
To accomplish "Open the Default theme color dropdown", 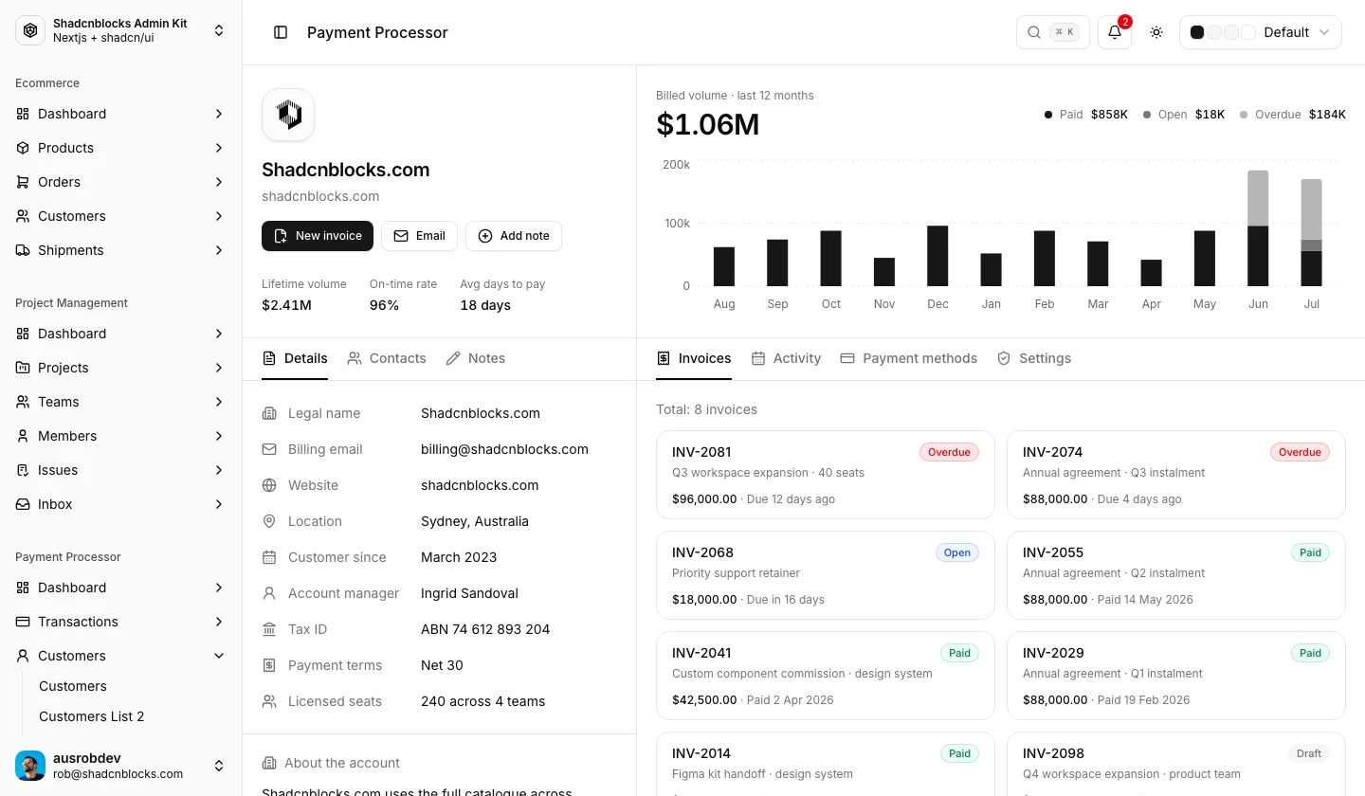I will pyautogui.click(x=1261, y=32).
